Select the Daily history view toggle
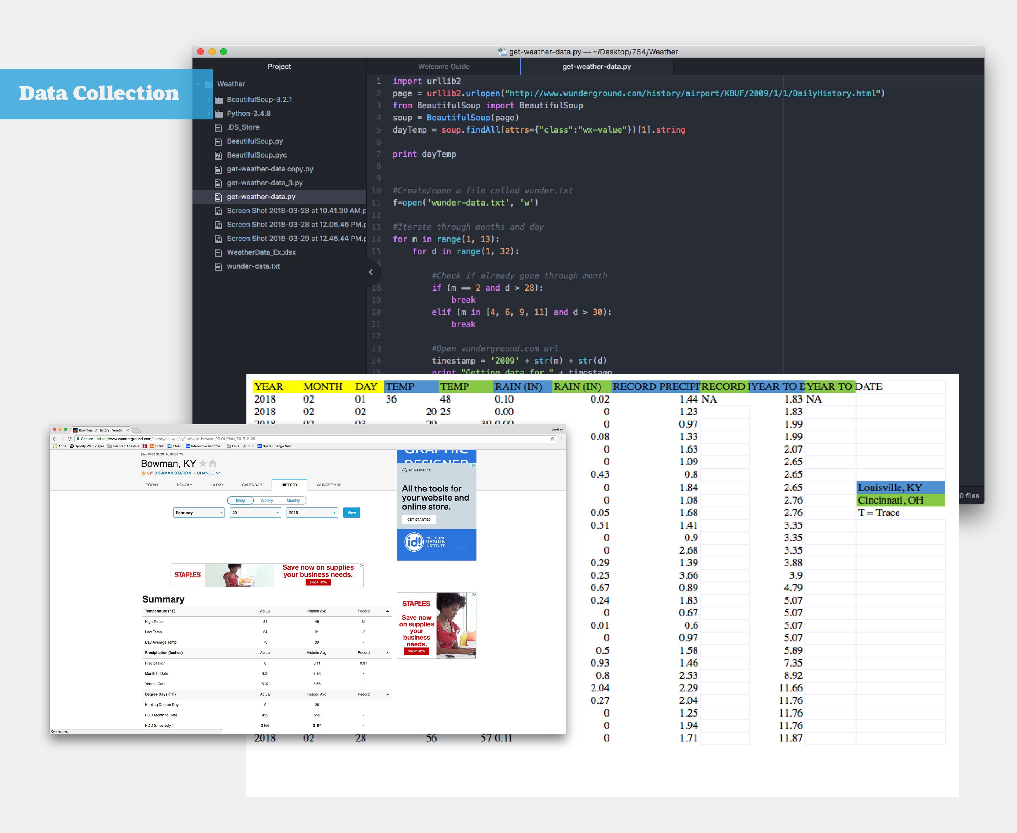The image size is (1017, 833). [x=240, y=501]
